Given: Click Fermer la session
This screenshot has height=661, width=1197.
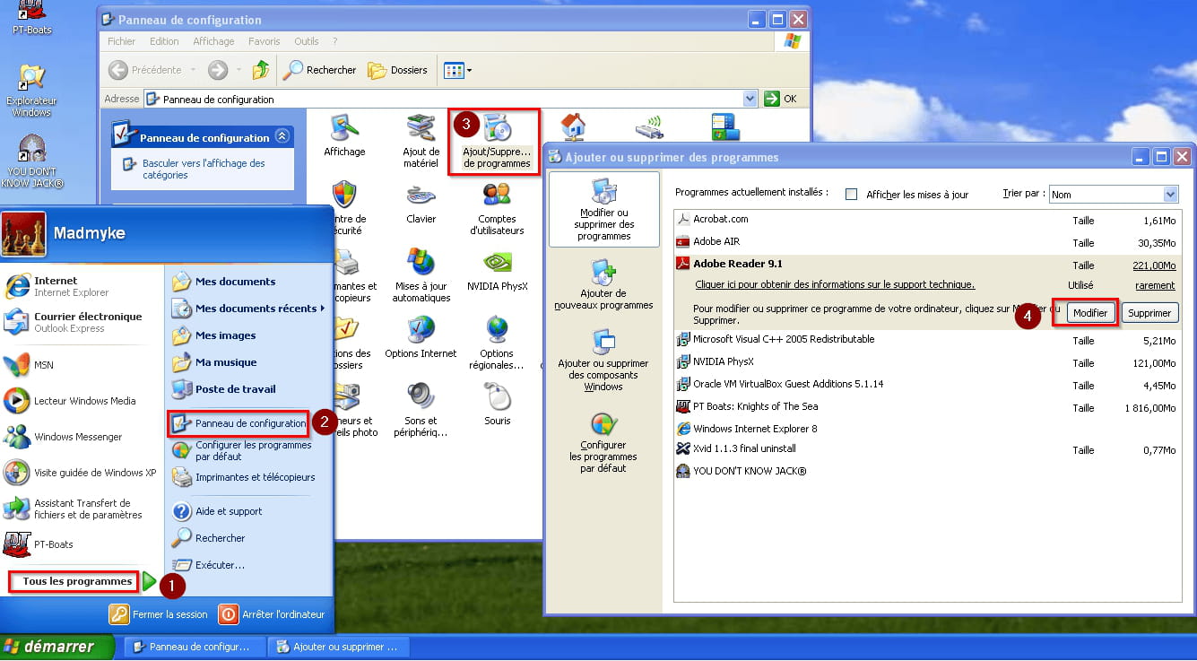Looking at the screenshot, I should tap(159, 614).
